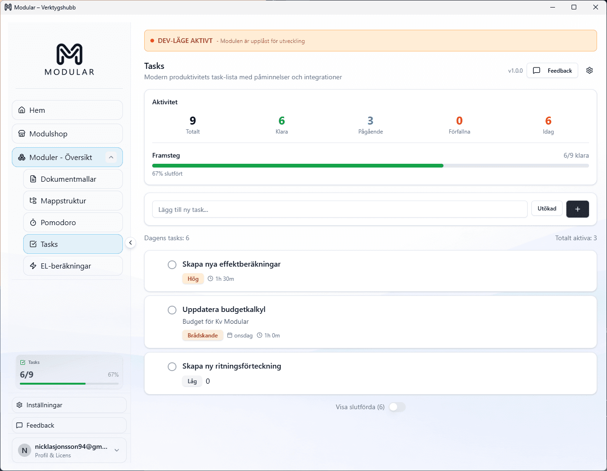Click the Modulshop store icon

[22, 134]
